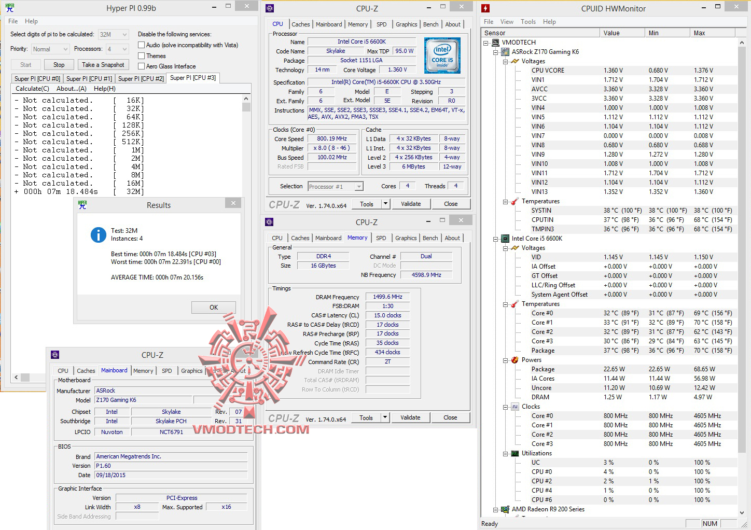Click the Stop button in Hyper PI
Image resolution: width=751 pixels, height=530 pixels.
[59, 65]
